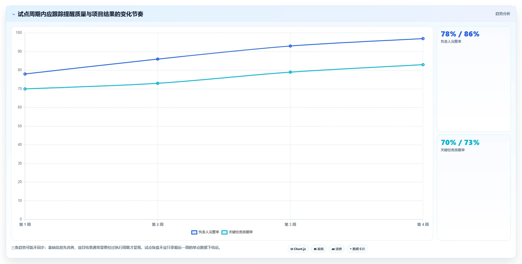Click the 第 4 周 axis label
The image size is (522, 264).
tap(423, 225)
